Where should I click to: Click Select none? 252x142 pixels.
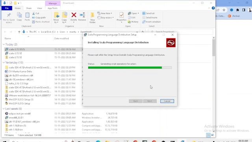pyautogui.click(x=150, y=17)
